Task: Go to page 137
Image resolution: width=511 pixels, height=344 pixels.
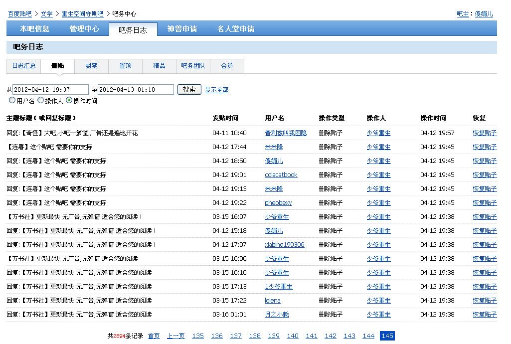Action: point(236,336)
